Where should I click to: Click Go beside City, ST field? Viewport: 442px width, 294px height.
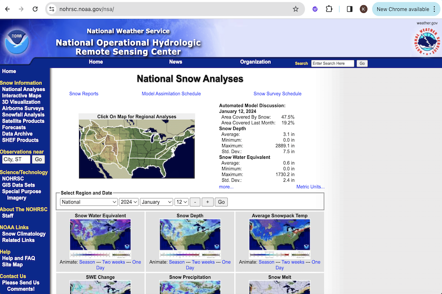(38, 159)
